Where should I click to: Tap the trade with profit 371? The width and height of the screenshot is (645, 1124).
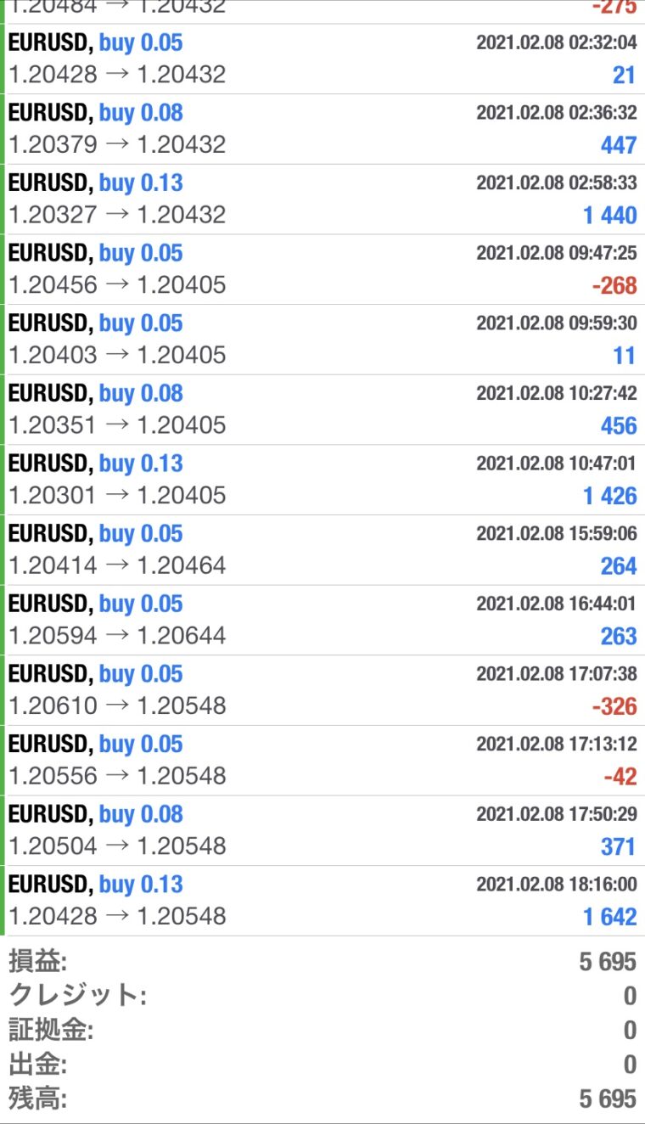pos(322,831)
